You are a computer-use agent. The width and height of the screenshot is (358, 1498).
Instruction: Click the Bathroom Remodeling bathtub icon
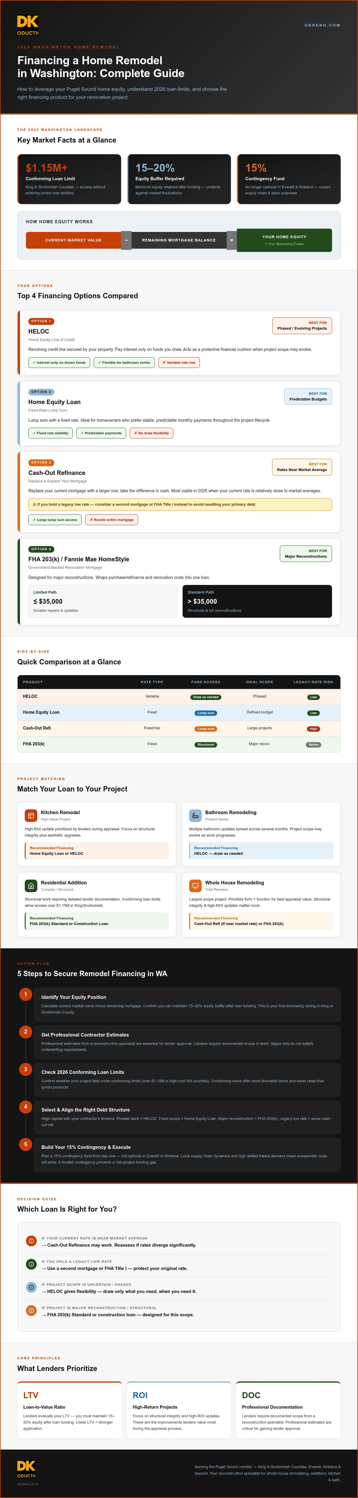coord(195,815)
